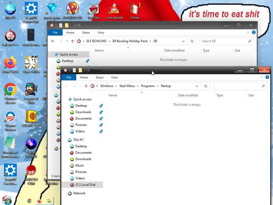This screenshot has width=273, height=205.
Task: Expand address history dropdown in Startup window
Action: pyautogui.click(x=197, y=86)
